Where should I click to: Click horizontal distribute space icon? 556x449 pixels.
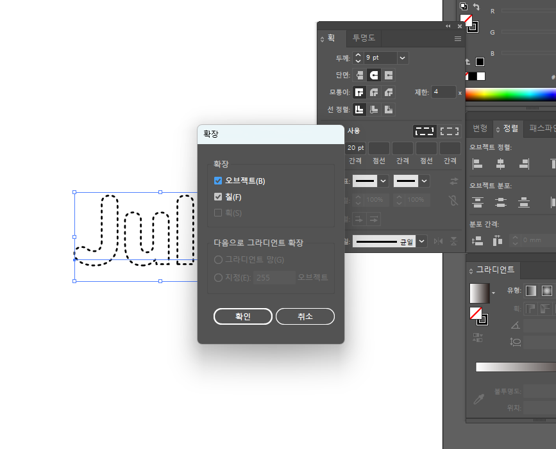[498, 241]
